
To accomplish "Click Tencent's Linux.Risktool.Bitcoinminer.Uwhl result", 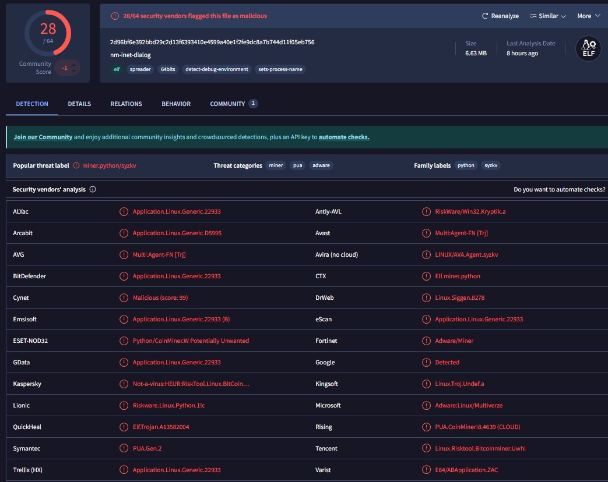I will pos(480,448).
